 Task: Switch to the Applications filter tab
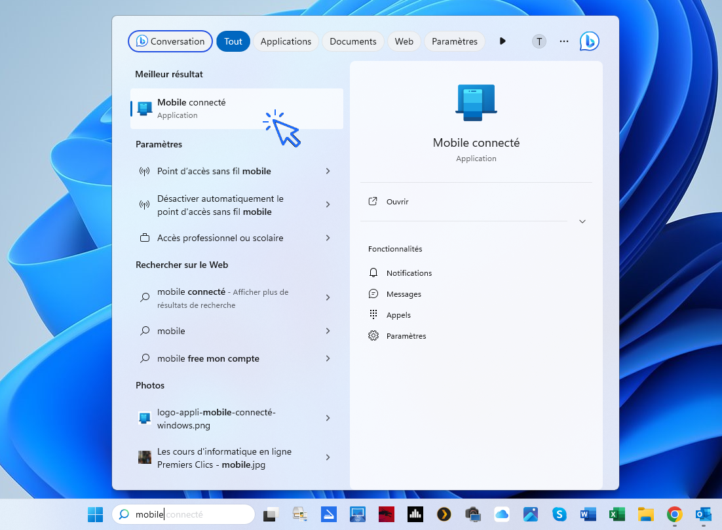[x=286, y=41]
